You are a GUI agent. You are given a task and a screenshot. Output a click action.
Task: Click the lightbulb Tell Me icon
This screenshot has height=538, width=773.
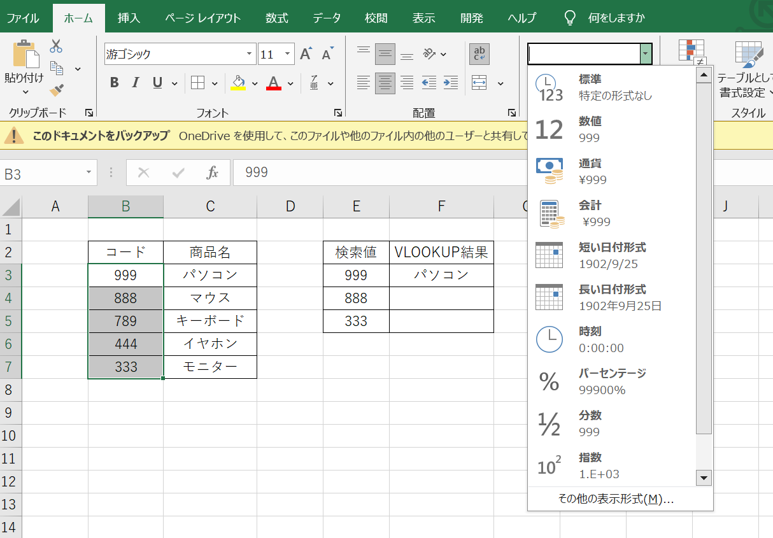[x=571, y=18]
